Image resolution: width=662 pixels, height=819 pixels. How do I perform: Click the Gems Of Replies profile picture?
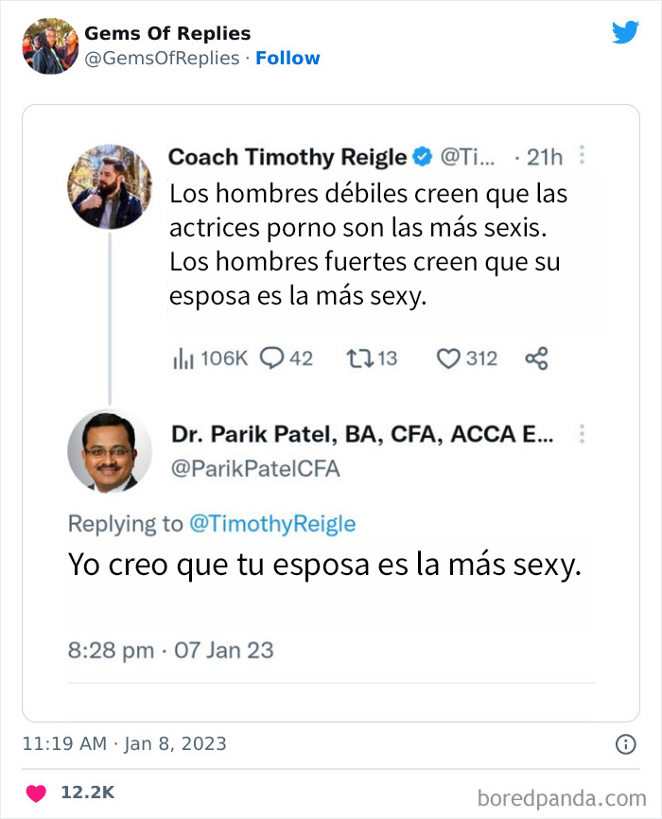point(50,45)
